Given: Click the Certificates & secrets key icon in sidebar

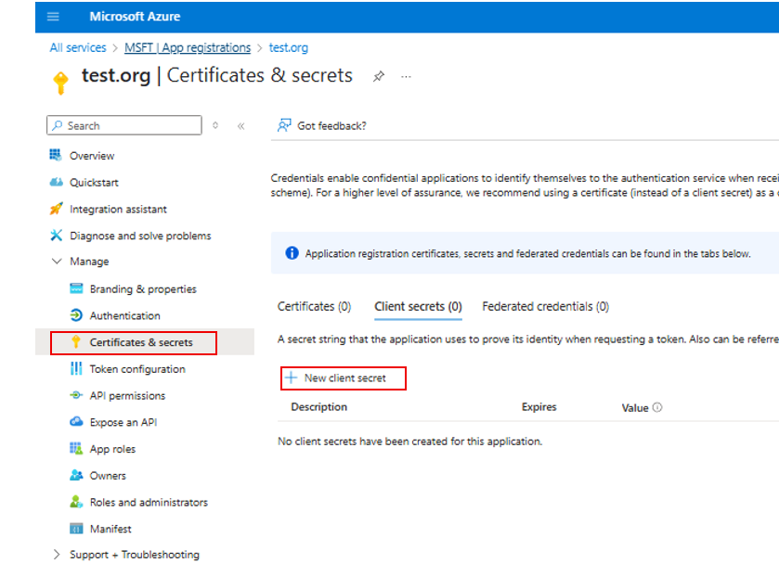Looking at the screenshot, I should pyautogui.click(x=75, y=342).
